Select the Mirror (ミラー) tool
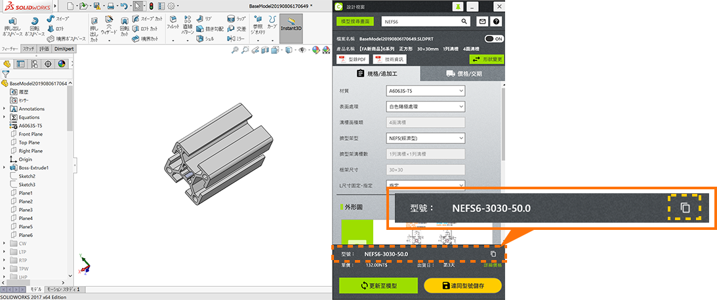 (236, 39)
